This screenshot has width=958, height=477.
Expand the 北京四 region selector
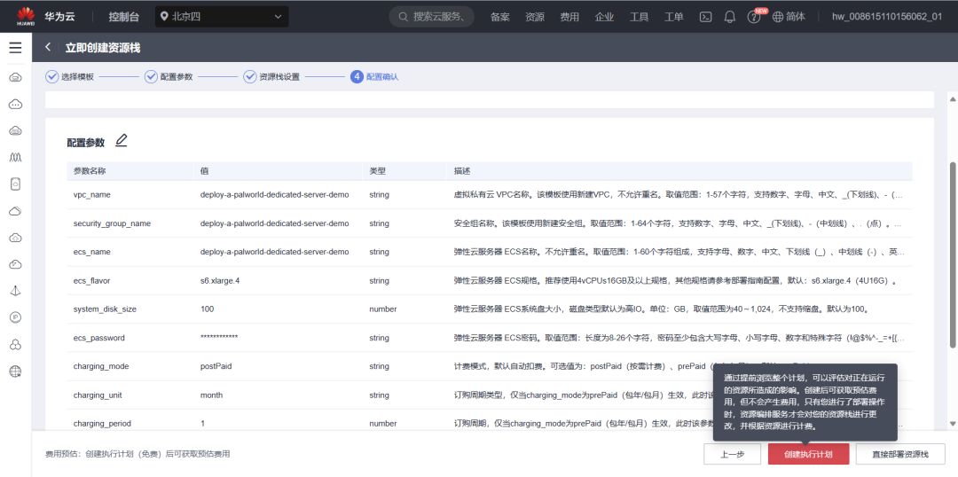(222, 16)
